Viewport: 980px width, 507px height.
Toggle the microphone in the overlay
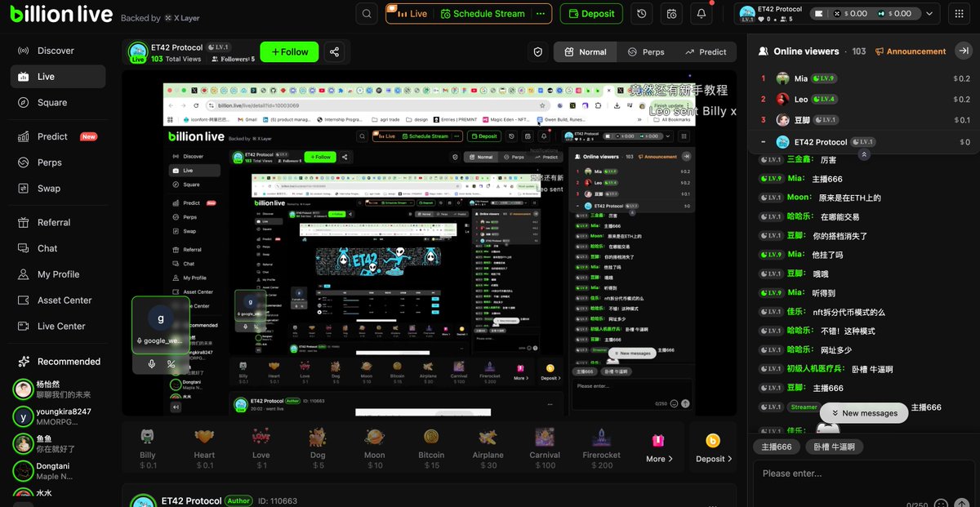pos(152,364)
